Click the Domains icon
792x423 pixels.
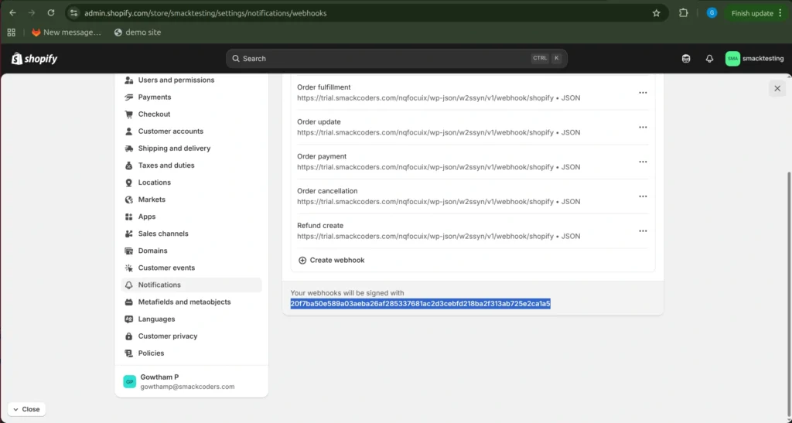pyautogui.click(x=129, y=251)
